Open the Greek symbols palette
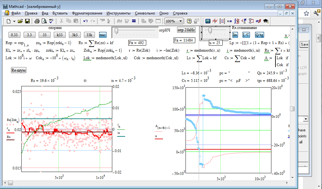Screen dimensions: 322x189 click(x=258, y=21)
